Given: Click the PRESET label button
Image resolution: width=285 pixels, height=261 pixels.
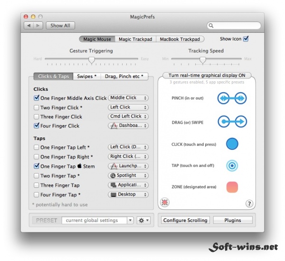Looking at the screenshot, I should point(47,221).
